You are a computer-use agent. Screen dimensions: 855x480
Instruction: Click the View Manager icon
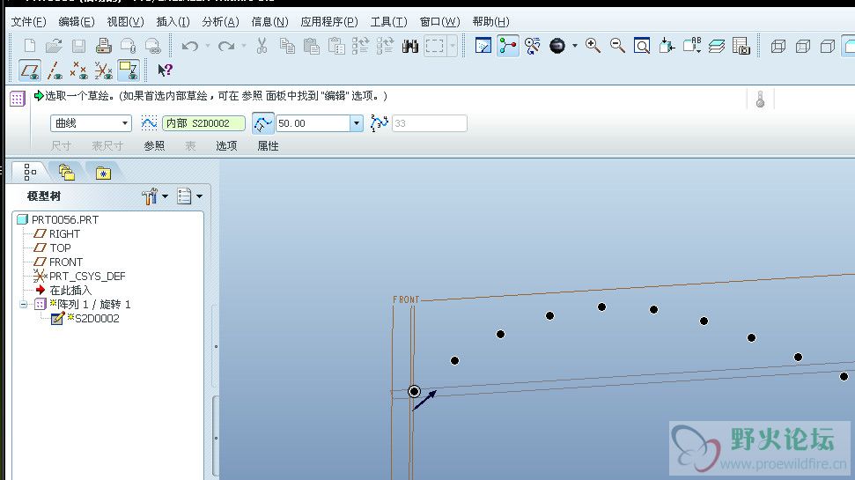tap(741, 46)
